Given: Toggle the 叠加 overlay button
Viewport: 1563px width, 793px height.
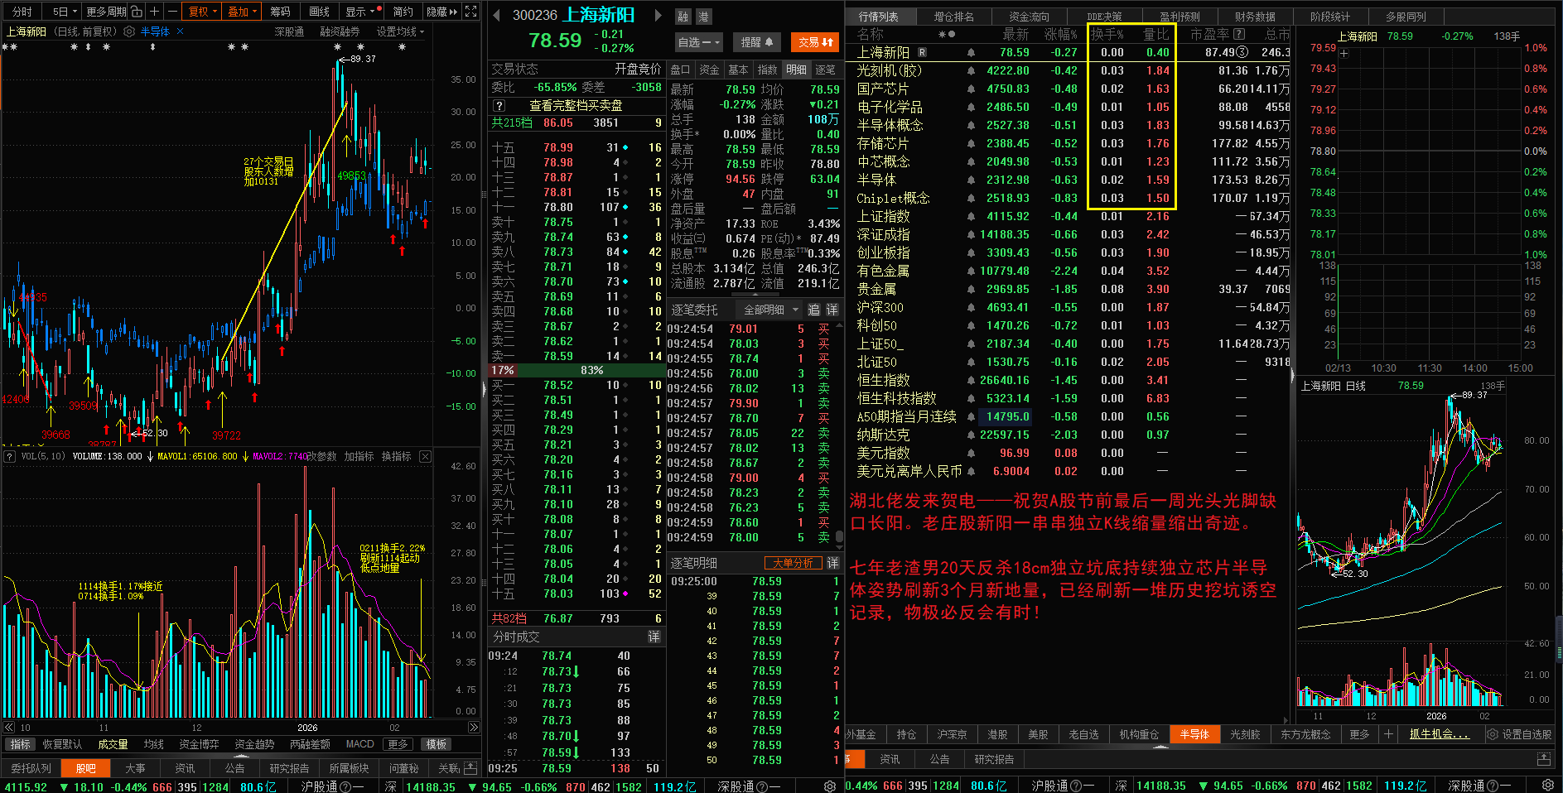Looking at the screenshot, I should click(243, 12).
